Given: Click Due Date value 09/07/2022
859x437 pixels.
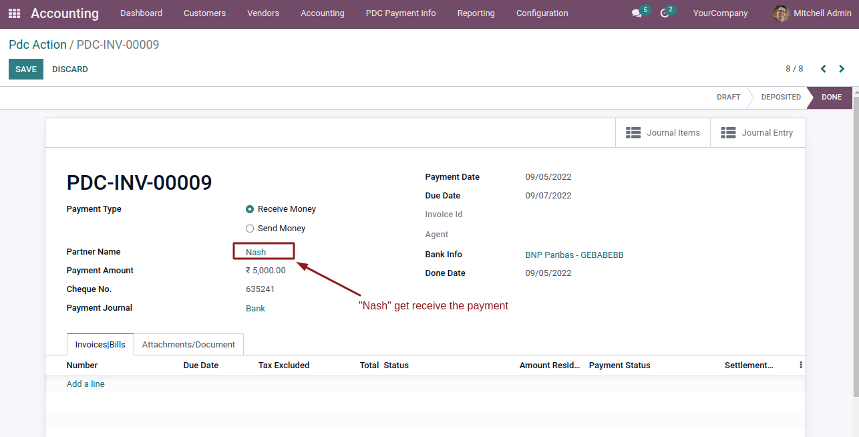Looking at the screenshot, I should tap(548, 196).
